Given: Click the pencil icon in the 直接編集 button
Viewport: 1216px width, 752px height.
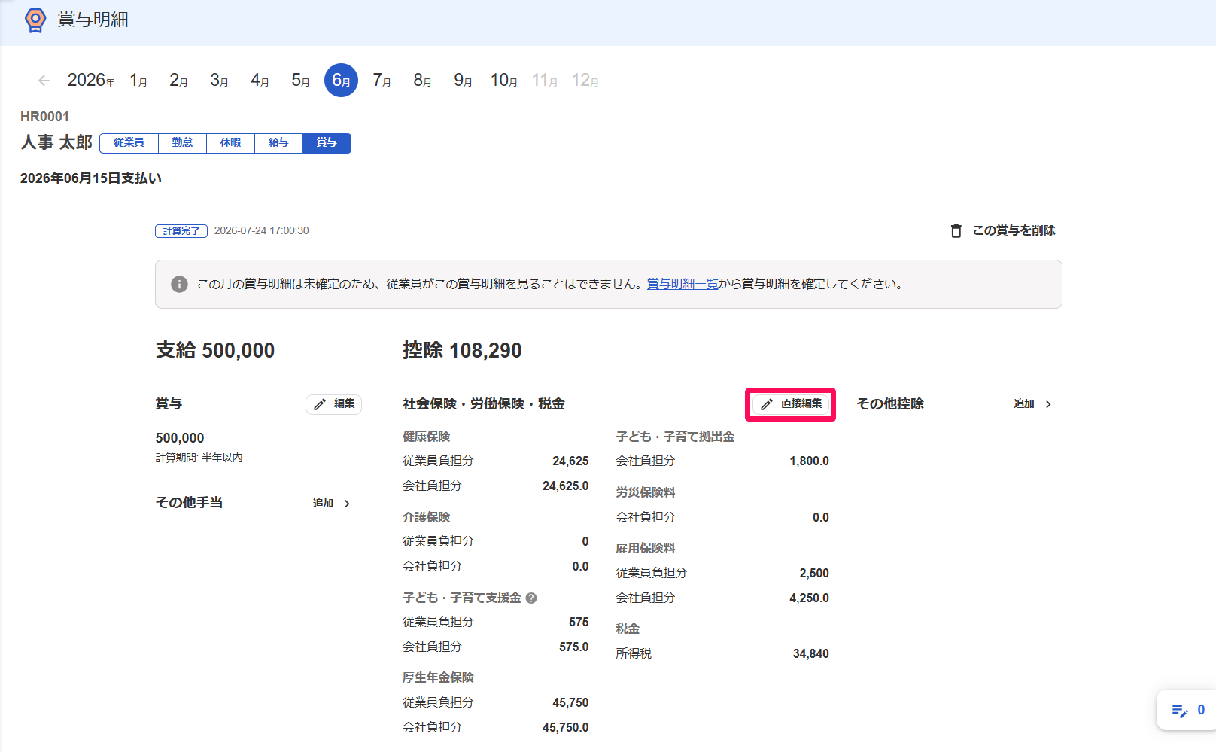Looking at the screenshot, I should point(766,404).
